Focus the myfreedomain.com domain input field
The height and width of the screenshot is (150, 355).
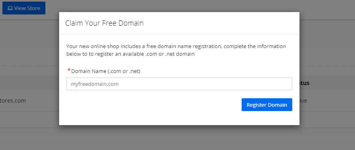pyautogui.click(x=179, y=84)
